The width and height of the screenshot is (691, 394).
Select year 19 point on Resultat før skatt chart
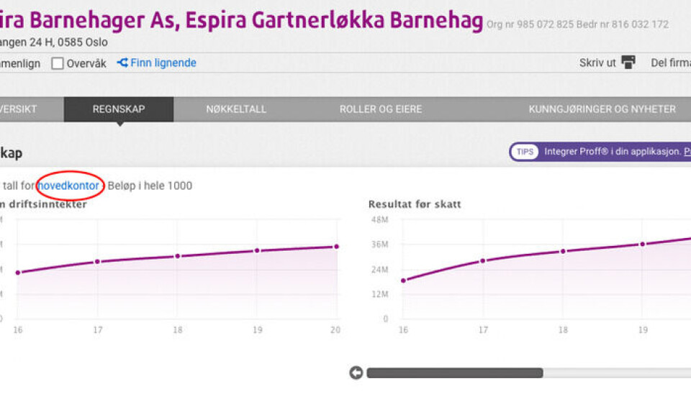(x=643, y=244)
